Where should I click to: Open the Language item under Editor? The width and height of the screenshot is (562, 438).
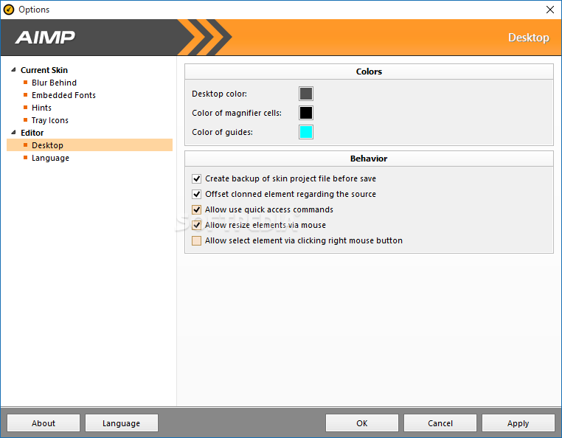50,158
